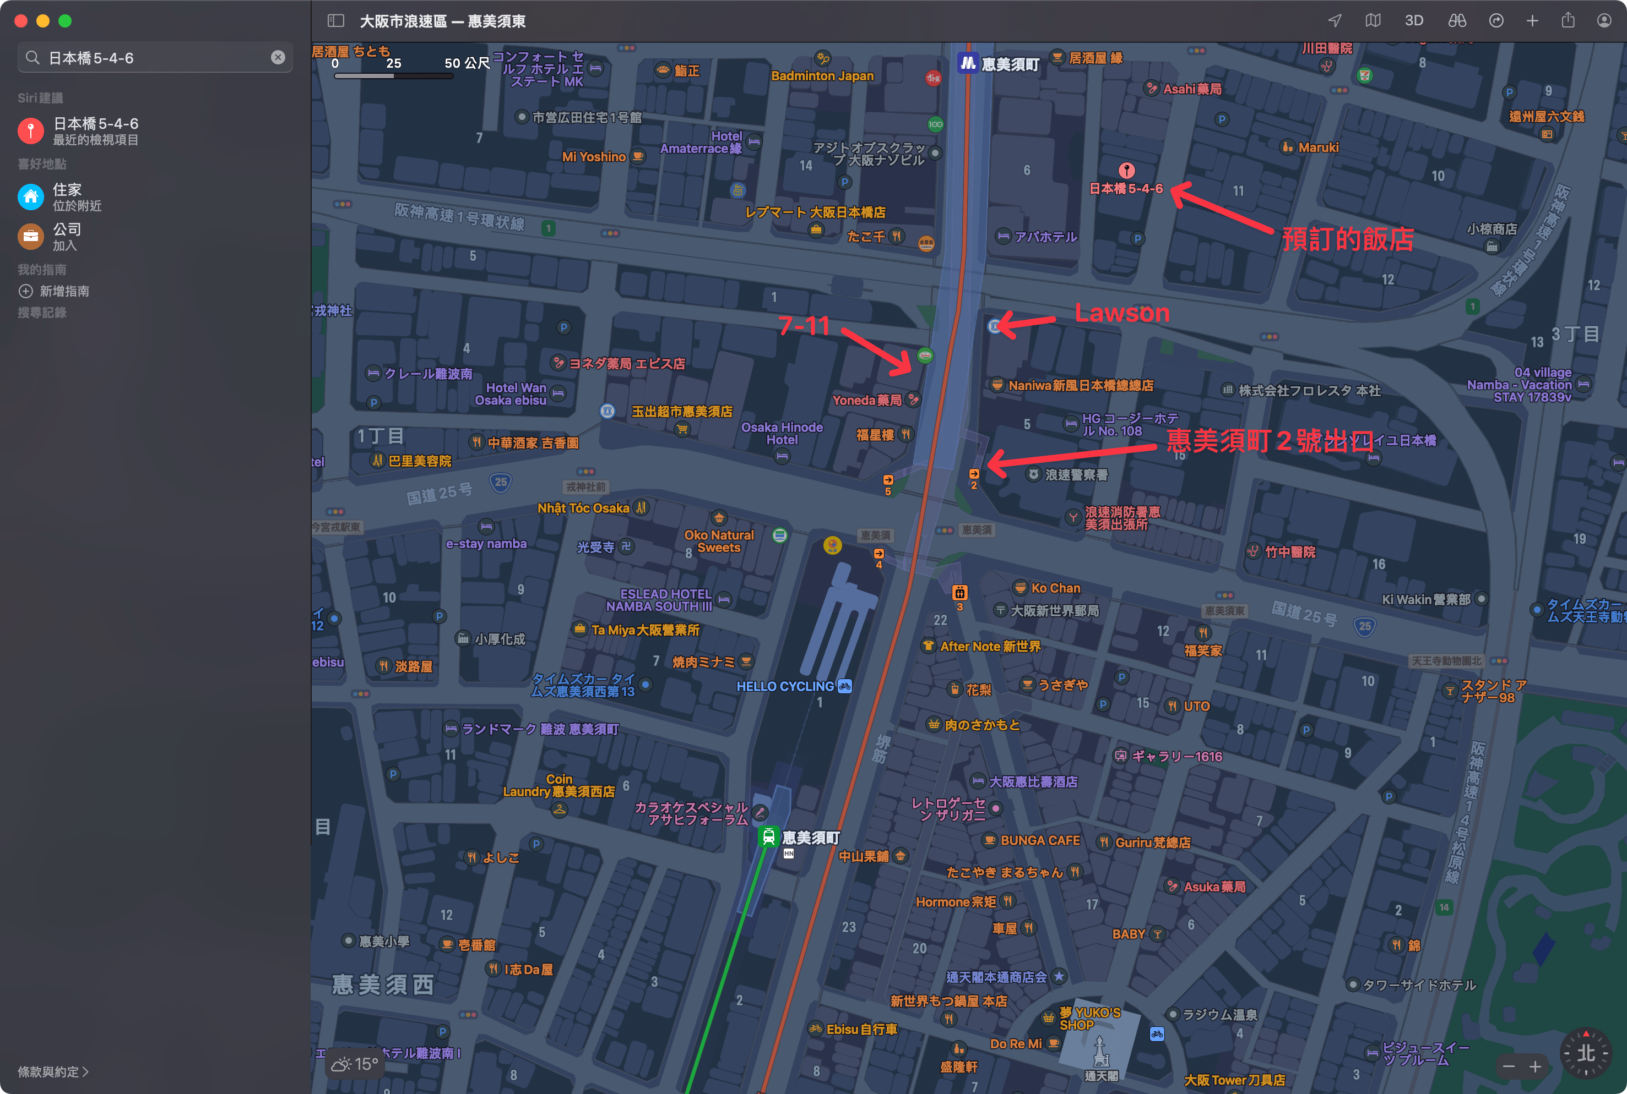Click the current location arrow icon
This screenshot has width=1627, height=1094.
1335,21
